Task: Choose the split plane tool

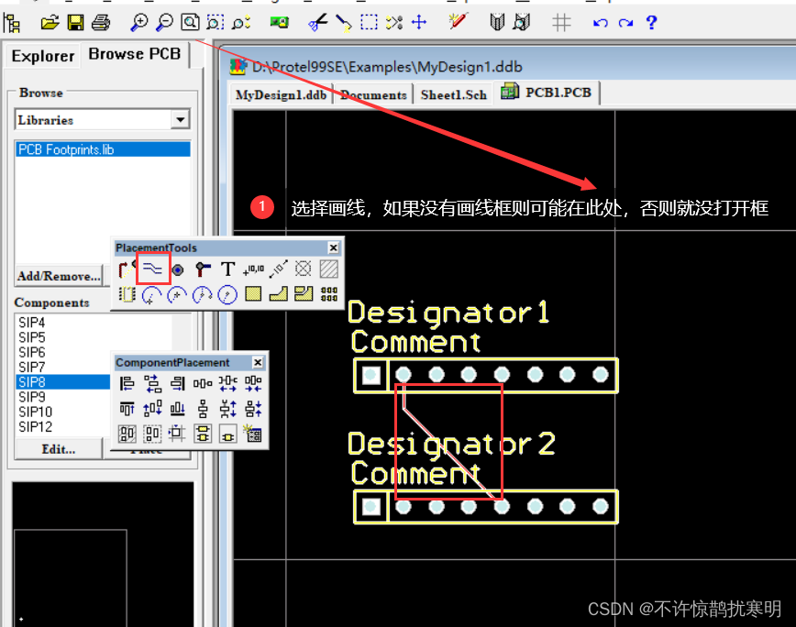Action: 304,293
